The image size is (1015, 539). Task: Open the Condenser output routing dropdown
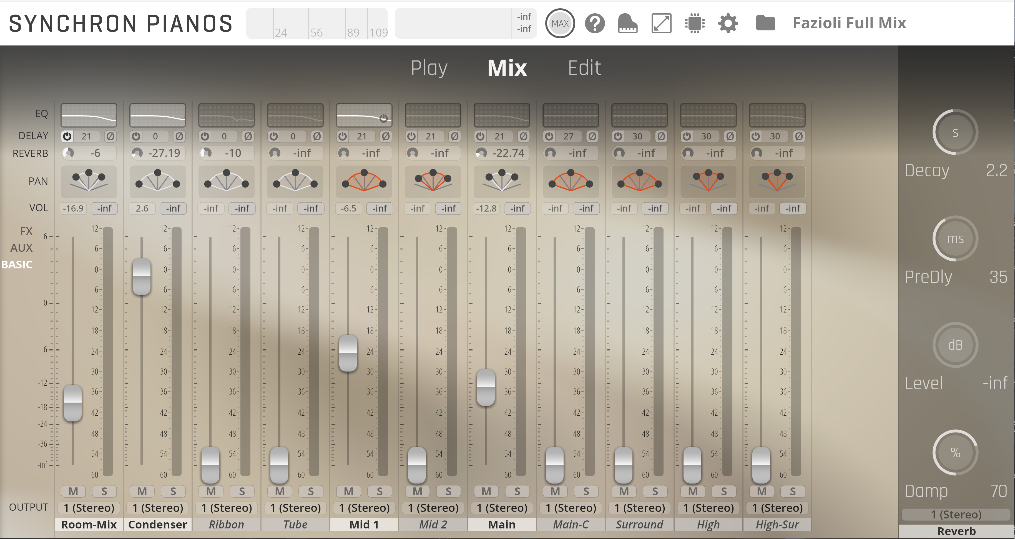point(158,508)
